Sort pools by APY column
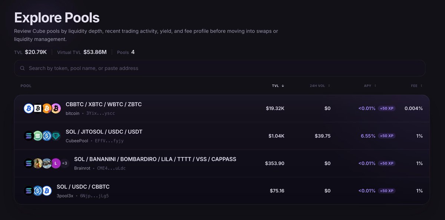 tap(370, 86)
